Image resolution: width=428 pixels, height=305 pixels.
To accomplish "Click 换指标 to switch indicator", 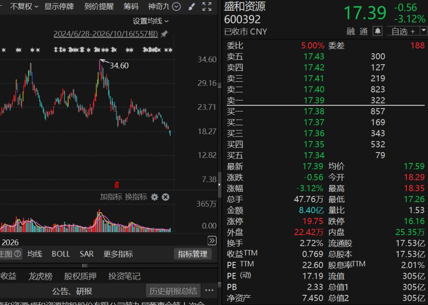I will pos(136,197).
